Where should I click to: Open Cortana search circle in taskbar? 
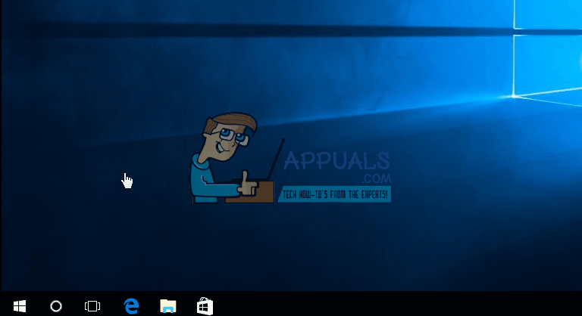pyautogui.click(x=56, y=306)
